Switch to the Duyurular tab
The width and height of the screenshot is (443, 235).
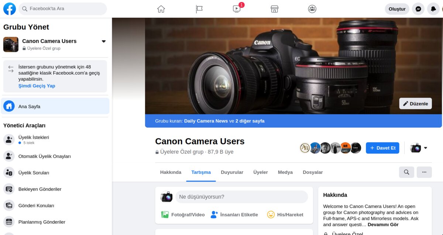(232, 172)
